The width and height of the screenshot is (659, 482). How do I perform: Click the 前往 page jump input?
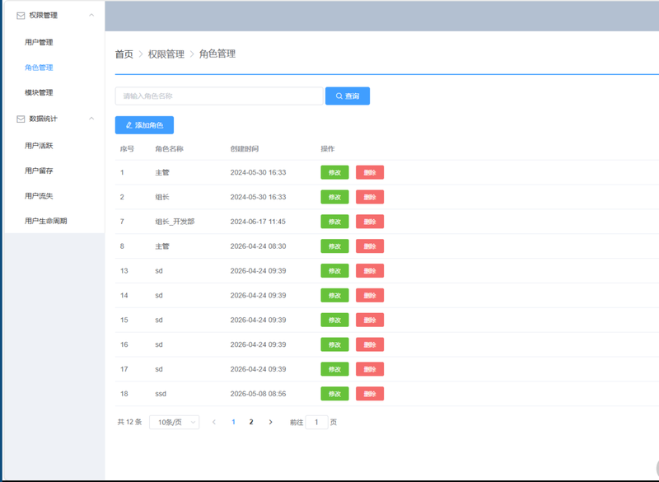tap(316, 423)
